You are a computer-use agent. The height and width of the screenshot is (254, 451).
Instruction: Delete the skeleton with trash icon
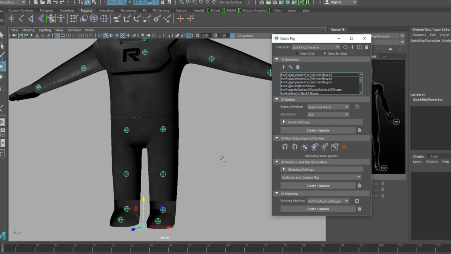(x=359, y=186)
